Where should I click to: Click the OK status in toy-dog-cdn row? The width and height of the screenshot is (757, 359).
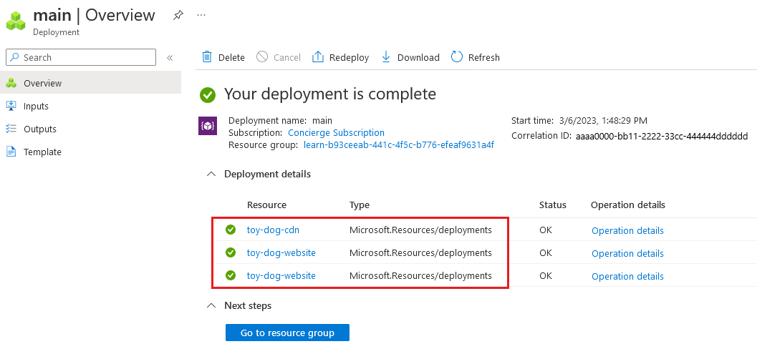[546, 230]
